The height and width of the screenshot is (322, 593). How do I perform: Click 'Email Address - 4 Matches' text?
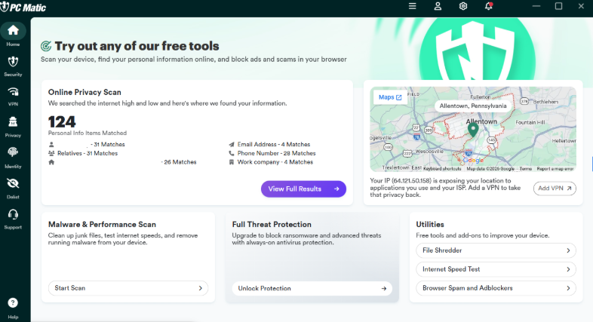pyautogui.click(x=274, y=144)
